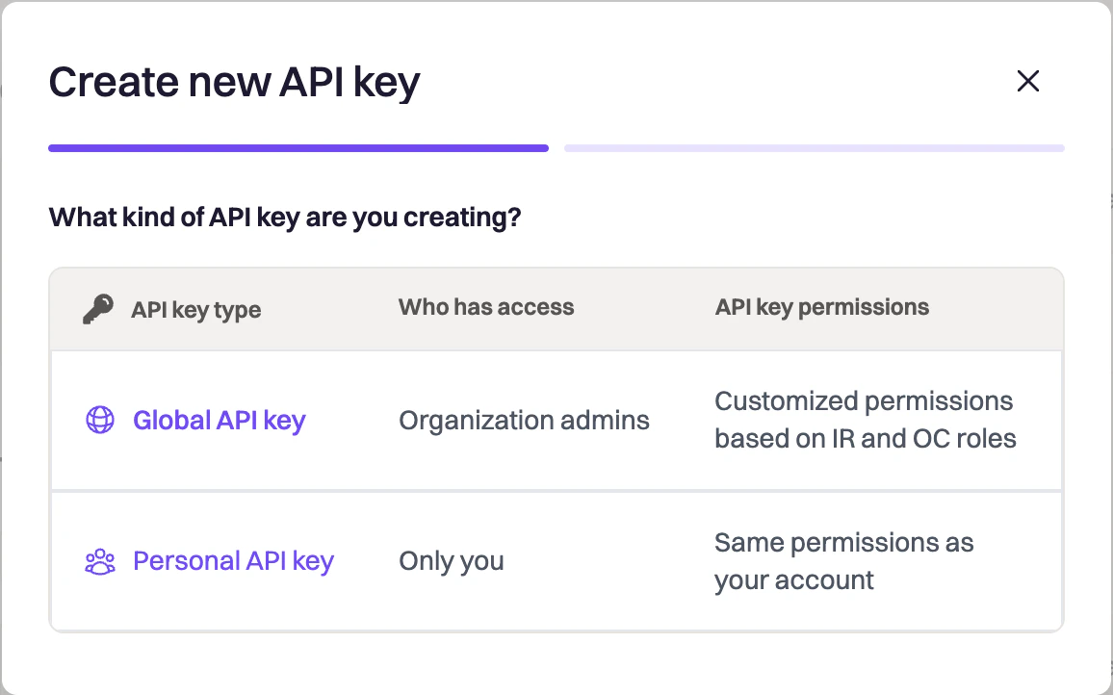The height and width of the screenshot is (695, 1113).
Task: Click the globe icon beside Global API key
Action: click(x=100, y=421)
